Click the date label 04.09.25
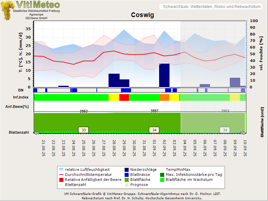This screenshot has height=201, width=268. [x=185, y=148]
